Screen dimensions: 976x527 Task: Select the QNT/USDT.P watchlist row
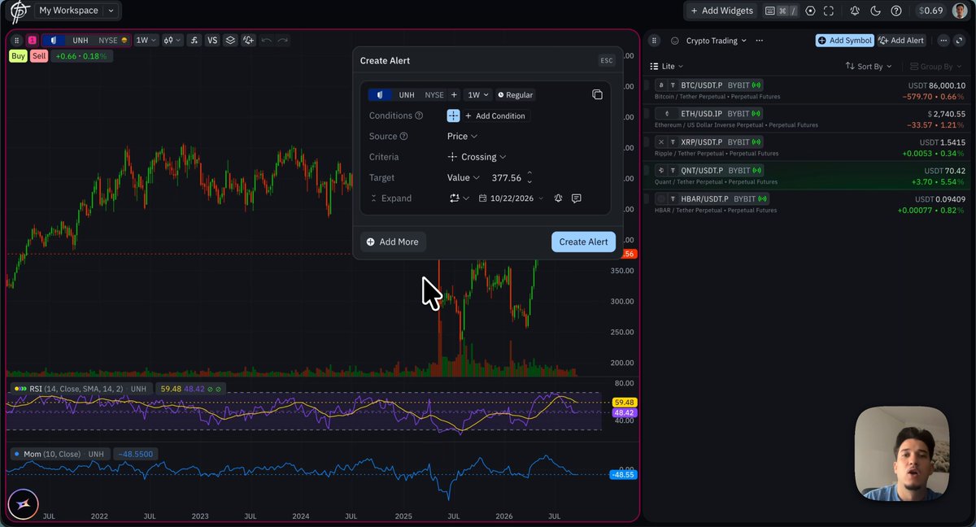[808, 175]
